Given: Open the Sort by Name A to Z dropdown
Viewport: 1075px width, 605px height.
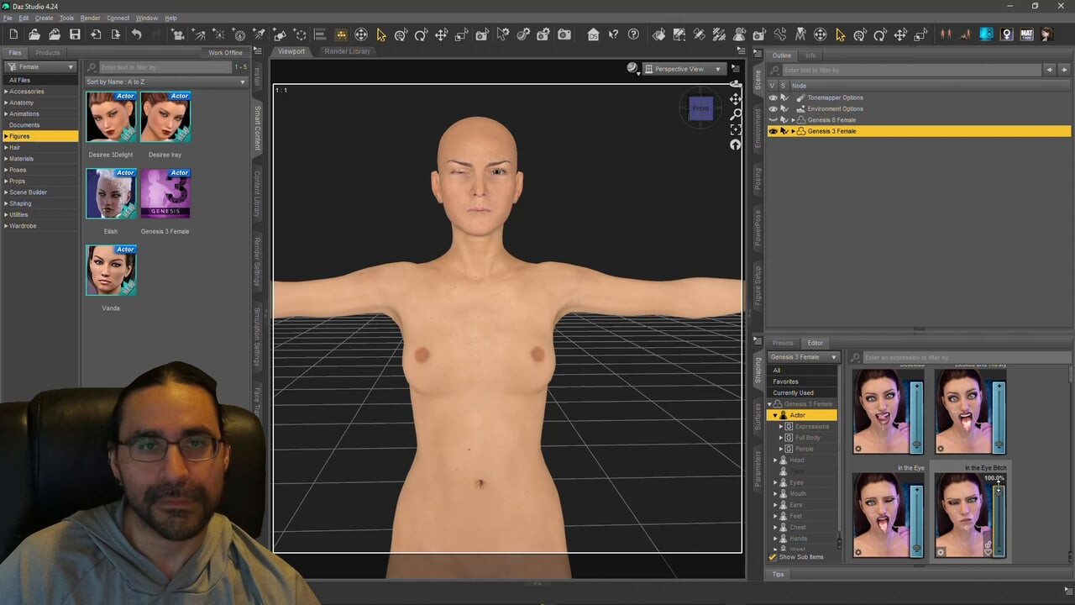Looking at the screenshot, I should point(165,82).
